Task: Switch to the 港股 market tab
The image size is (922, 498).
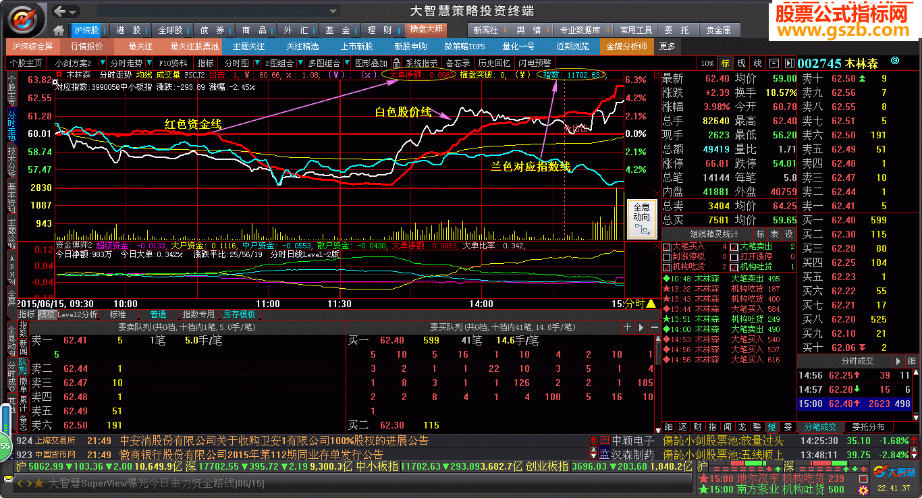Action: click(x=128, y=30)
